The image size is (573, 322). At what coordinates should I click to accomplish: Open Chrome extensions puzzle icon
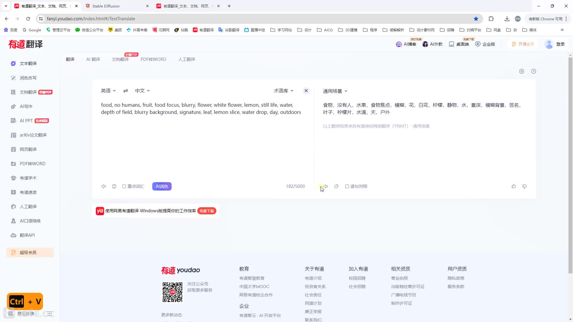click(x=491, y=19)
